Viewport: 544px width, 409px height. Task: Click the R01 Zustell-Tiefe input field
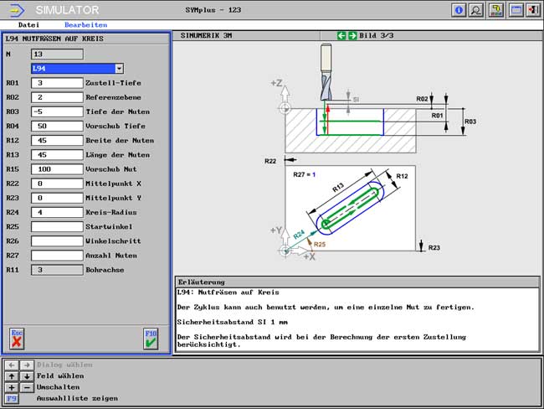tap(57, 83)
